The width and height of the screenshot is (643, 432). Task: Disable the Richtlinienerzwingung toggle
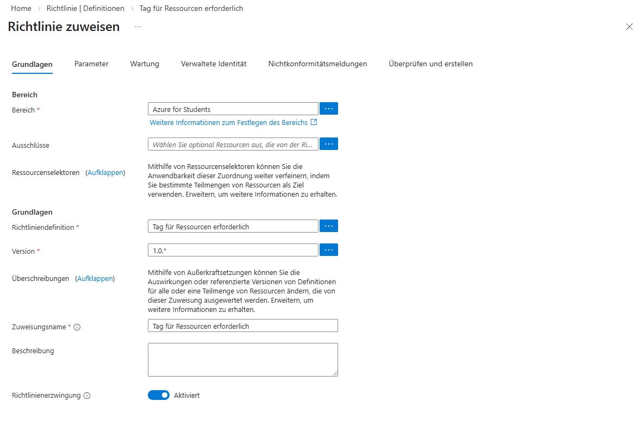[x=159, y=395]
